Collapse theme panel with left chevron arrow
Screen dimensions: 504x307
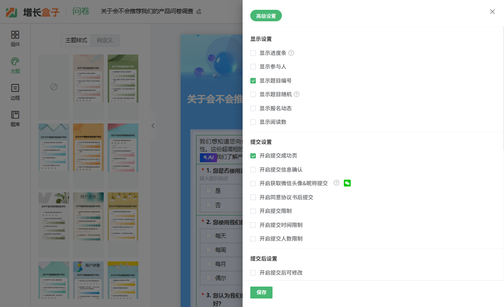153,126
